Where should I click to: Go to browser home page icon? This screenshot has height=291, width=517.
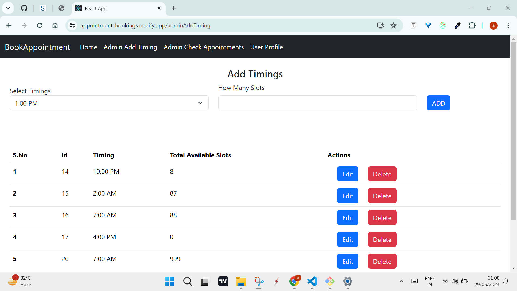point(55,25)
